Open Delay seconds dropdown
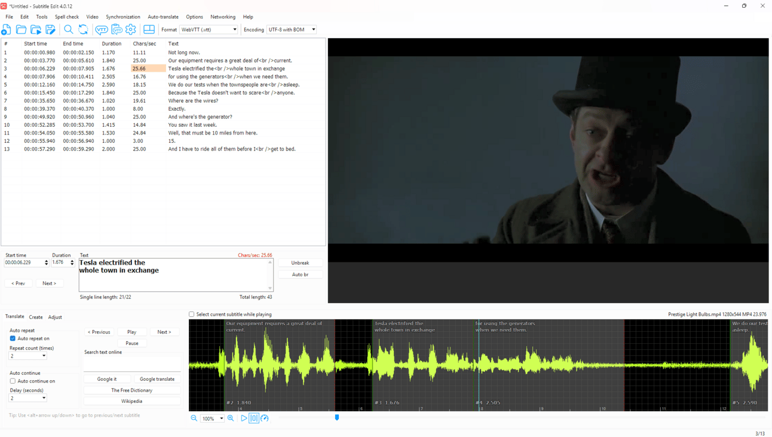 (27, 398)
